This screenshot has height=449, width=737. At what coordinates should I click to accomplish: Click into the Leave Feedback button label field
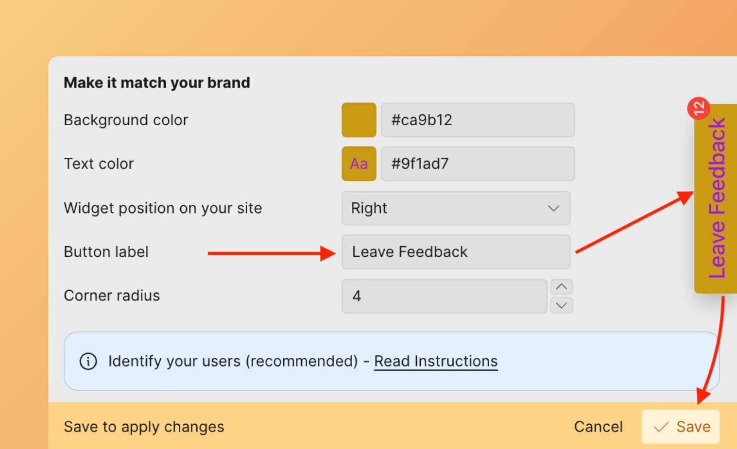tap(456, 252)
